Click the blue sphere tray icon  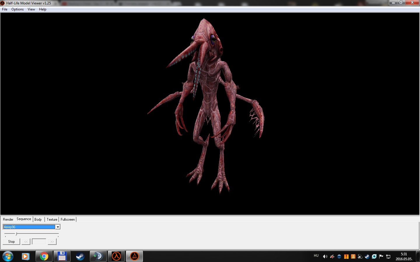point(339,256)
